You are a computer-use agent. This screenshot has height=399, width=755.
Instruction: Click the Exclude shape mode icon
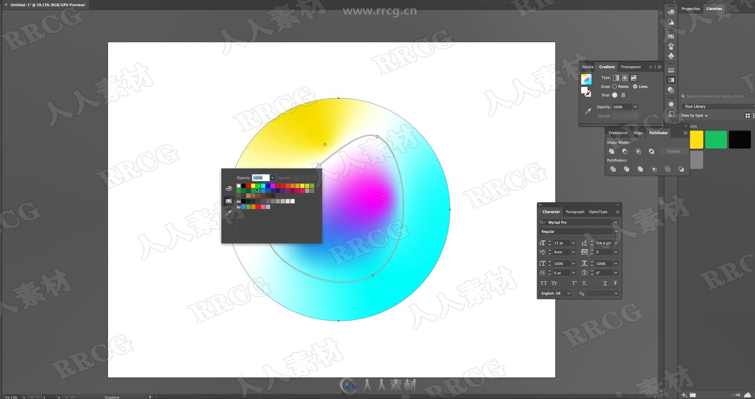click(651, 151)
